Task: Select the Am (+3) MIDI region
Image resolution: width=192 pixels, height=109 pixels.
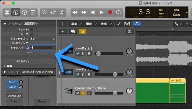Action: tap(178, 91)
